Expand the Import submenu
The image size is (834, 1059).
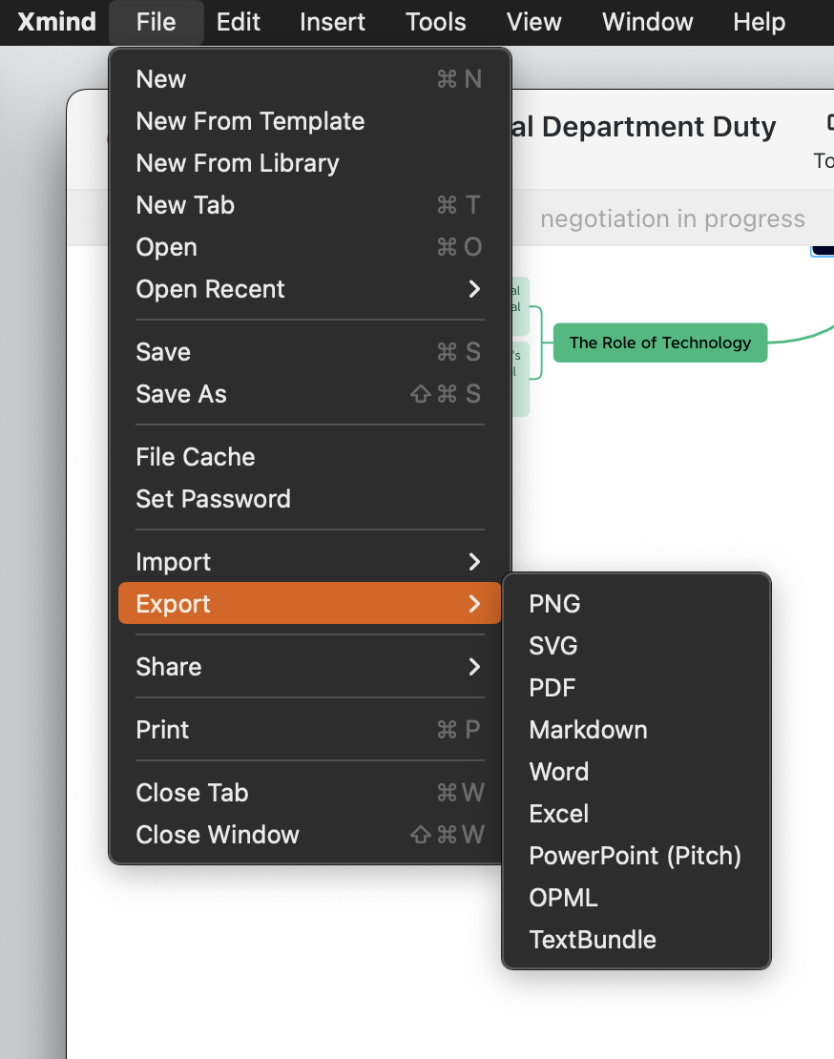tap(309, 562)
